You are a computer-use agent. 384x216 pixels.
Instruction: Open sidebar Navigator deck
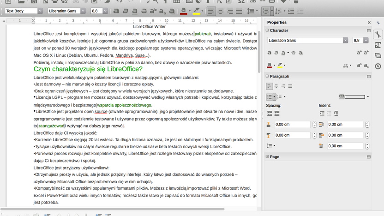coord(378,66)
